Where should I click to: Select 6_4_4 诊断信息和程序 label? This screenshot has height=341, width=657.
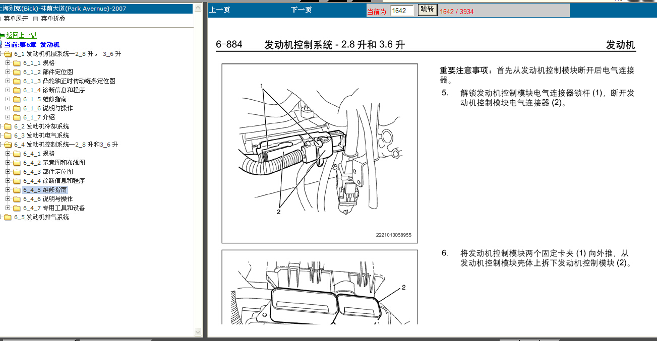pyautogui.click(x=54, y=181)
